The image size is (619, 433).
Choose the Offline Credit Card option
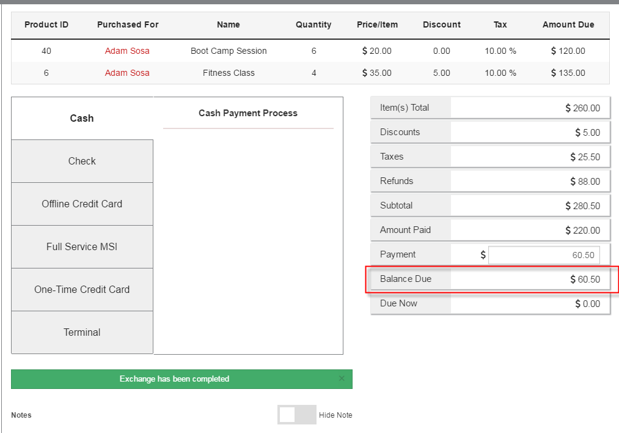tap(82, 204)
